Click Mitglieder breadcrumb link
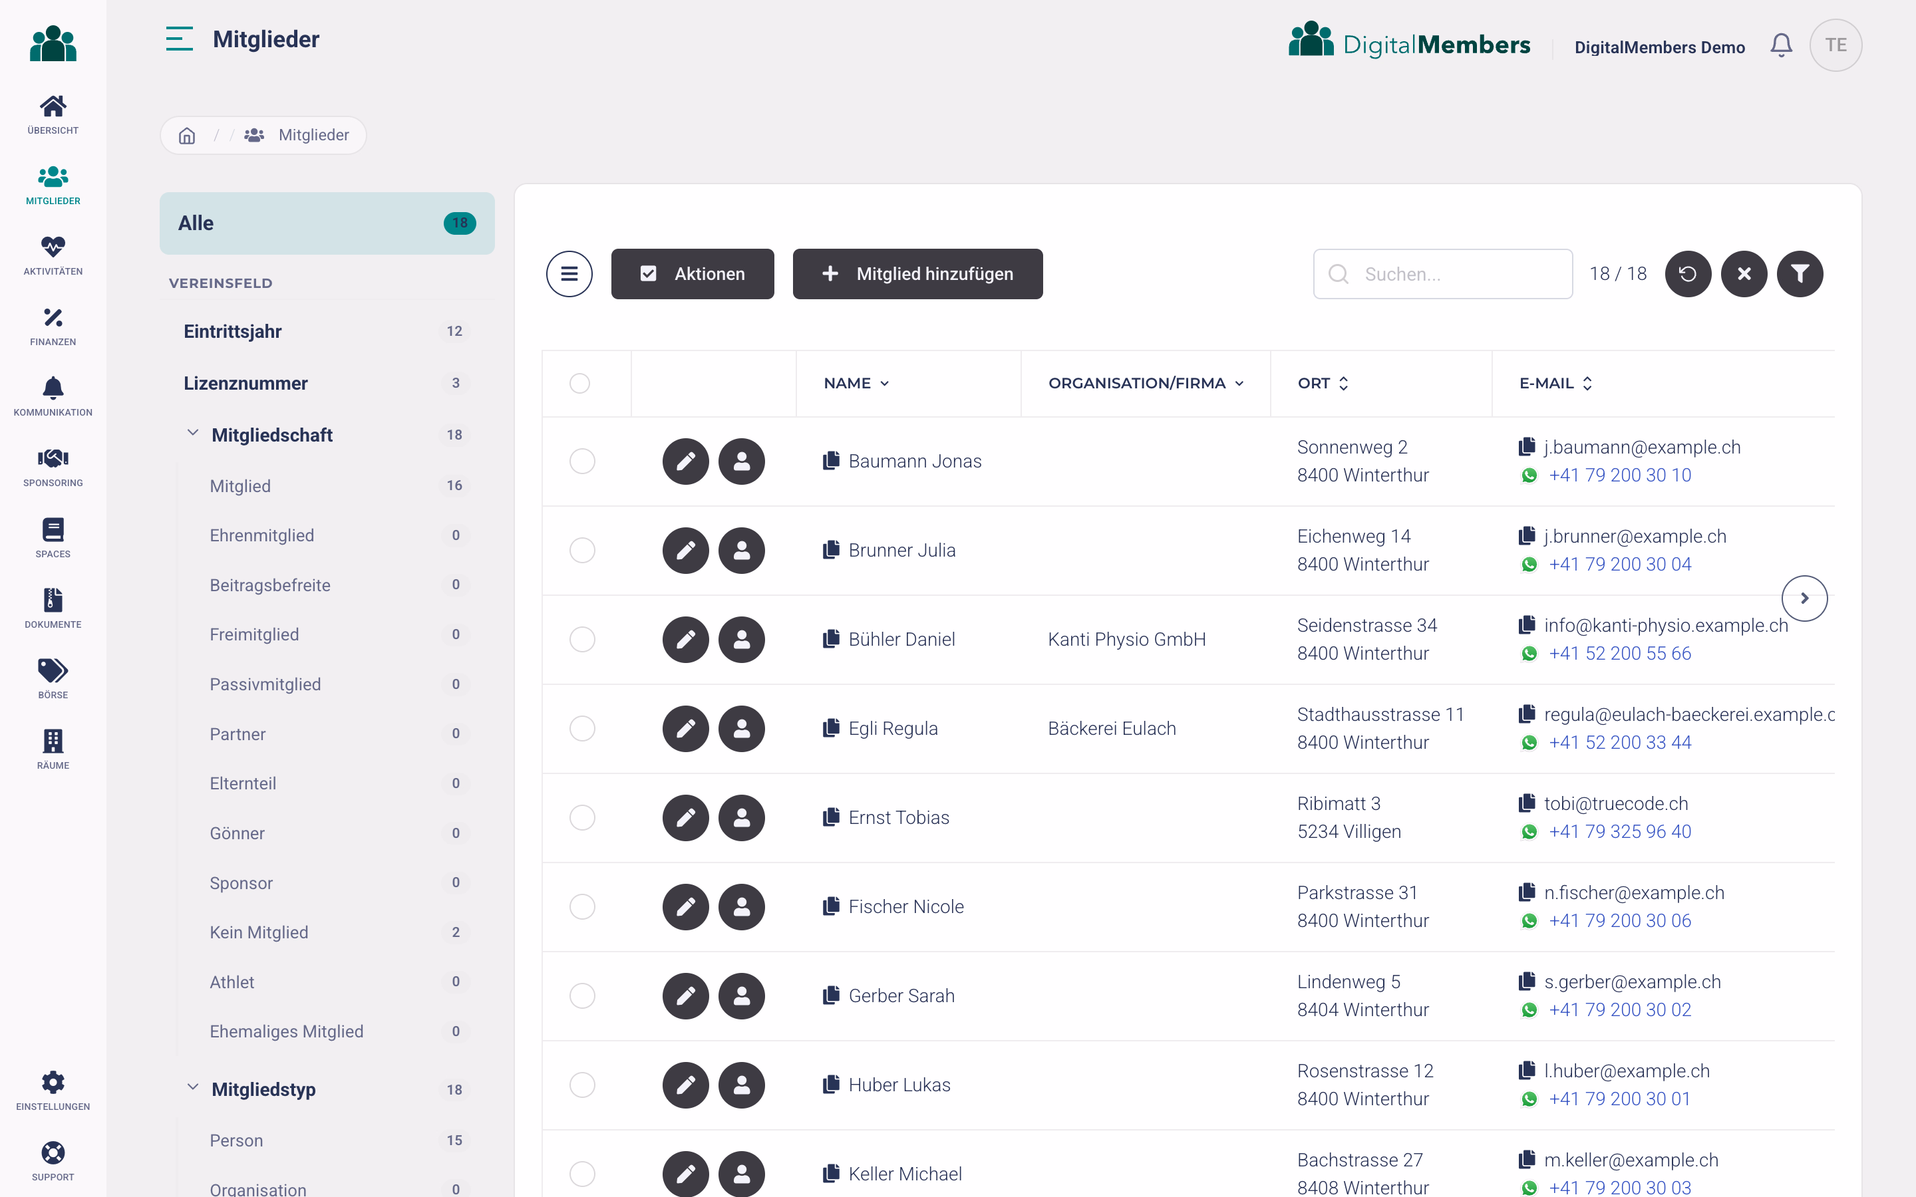This screenshot has width=1916, height=1197. coord(313,136)
